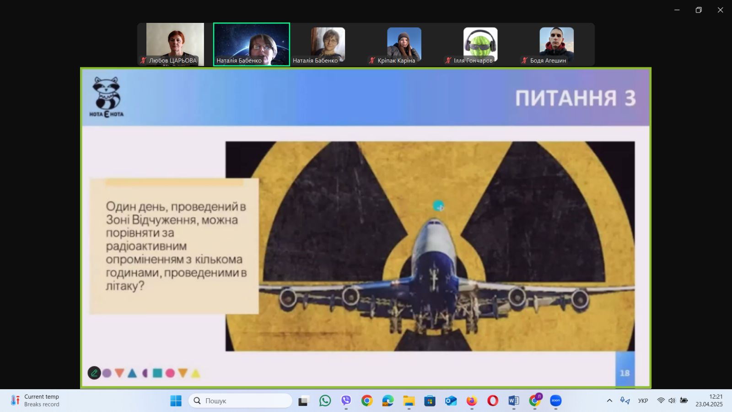Click the annotation pencil icon on slide

point(94,373)
